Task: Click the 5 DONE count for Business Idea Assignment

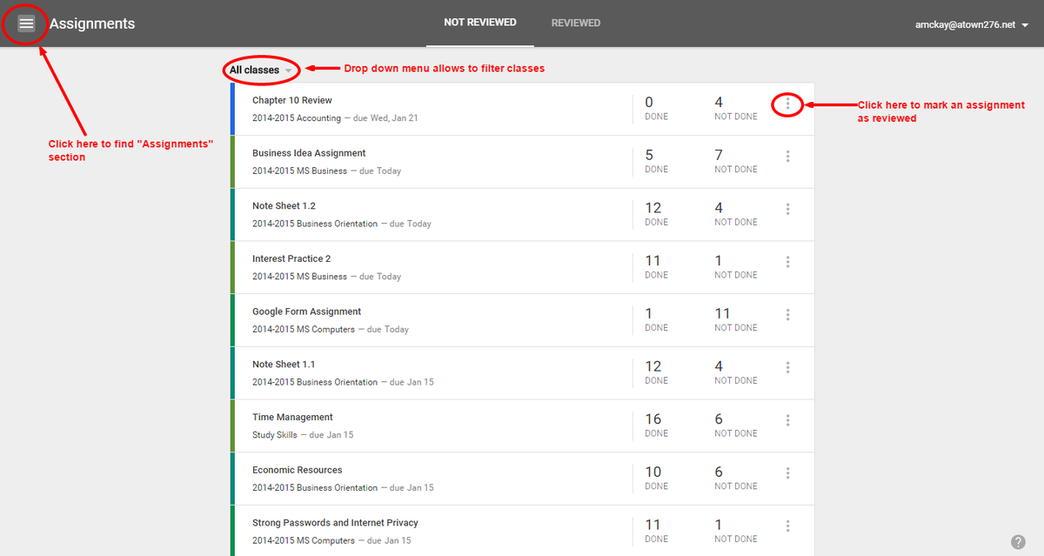Action: coord(656,161)
